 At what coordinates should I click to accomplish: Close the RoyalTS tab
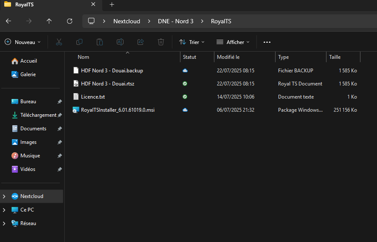[93, 4]
